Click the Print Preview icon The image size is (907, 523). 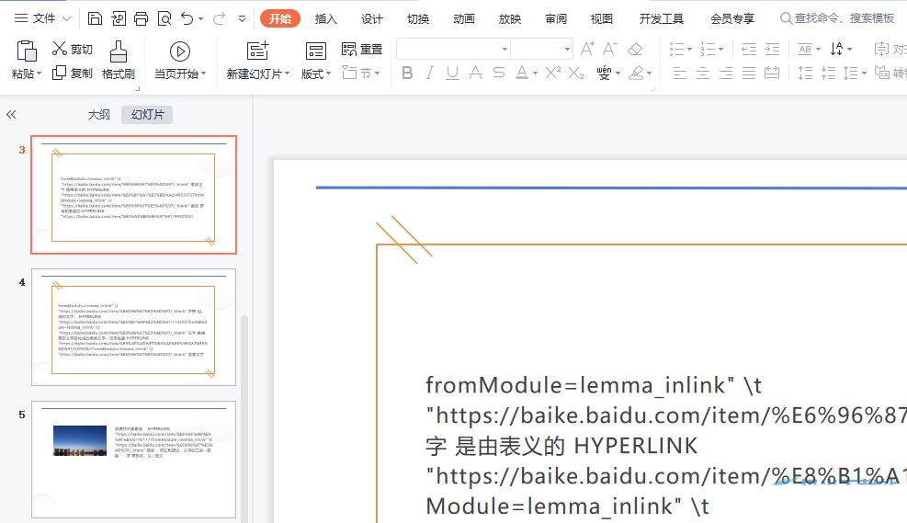(164, 18)
